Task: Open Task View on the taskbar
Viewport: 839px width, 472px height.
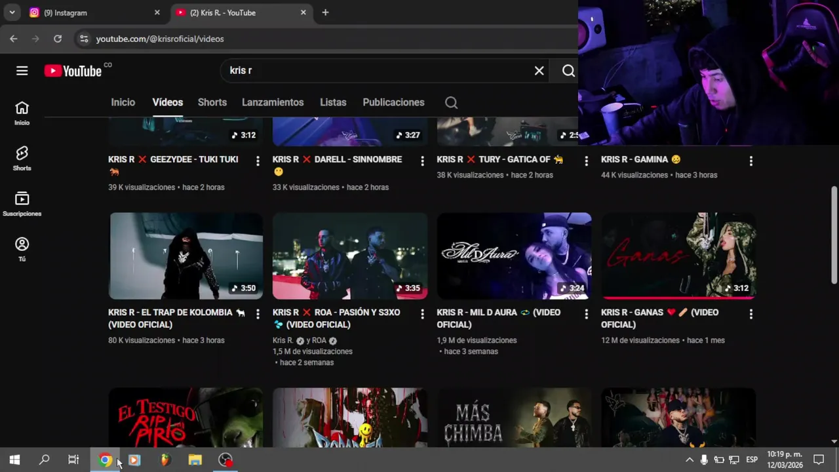Action: tap(73, 460)
